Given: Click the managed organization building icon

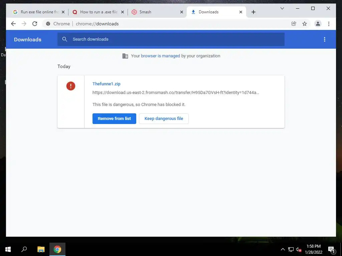Looking at the screenshot, I should point(125,56).
